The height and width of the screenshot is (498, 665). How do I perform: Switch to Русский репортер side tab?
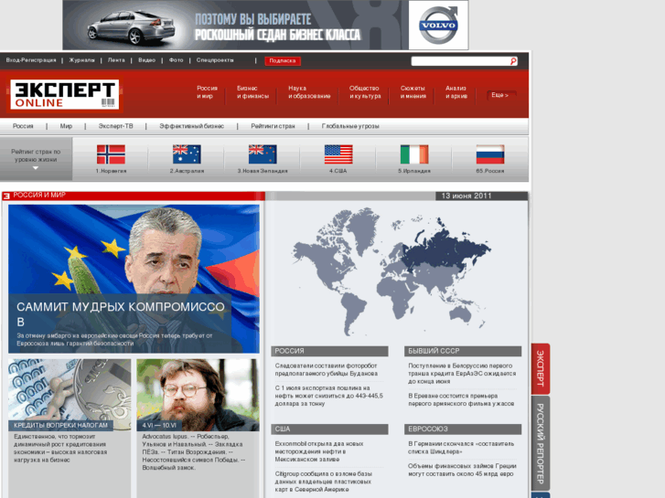pos(541,443)
